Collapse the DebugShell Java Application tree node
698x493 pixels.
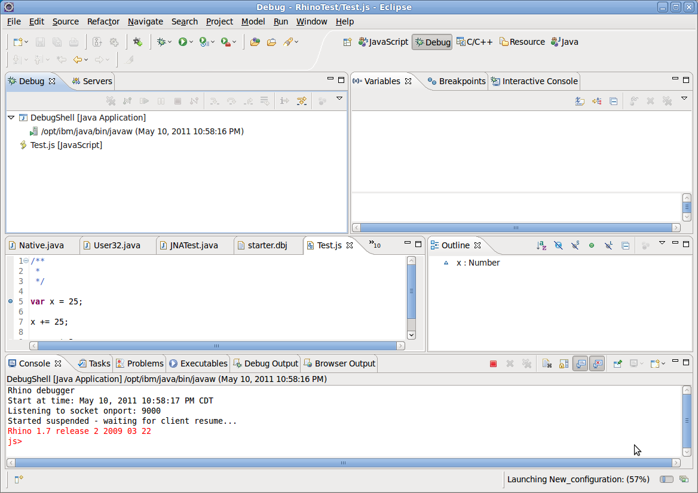[x=11, y=118]
